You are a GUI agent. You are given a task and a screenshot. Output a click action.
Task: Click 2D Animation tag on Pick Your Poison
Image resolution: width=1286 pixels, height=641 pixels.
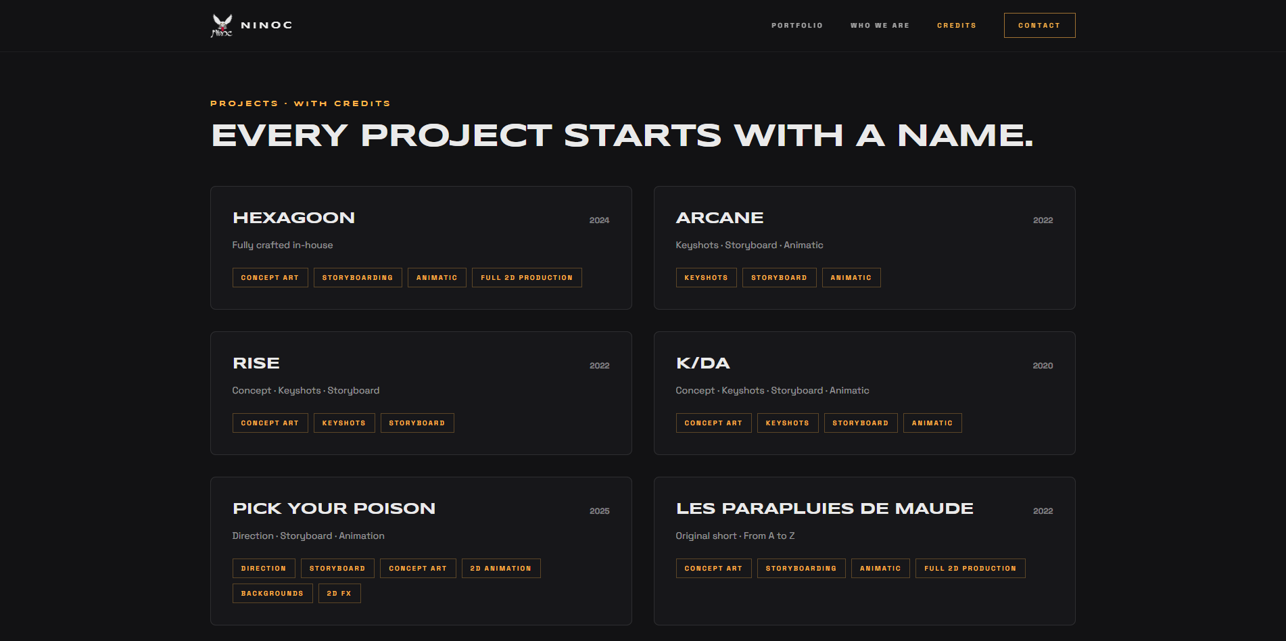tap(501, 569)
